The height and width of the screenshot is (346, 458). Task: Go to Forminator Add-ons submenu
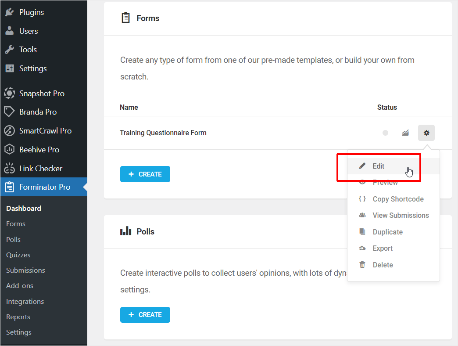(x=20, y=286)
